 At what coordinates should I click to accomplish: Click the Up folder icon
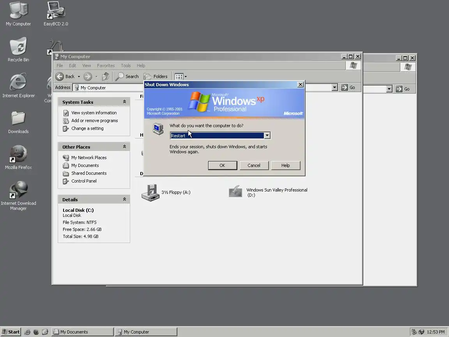[105, 76]
